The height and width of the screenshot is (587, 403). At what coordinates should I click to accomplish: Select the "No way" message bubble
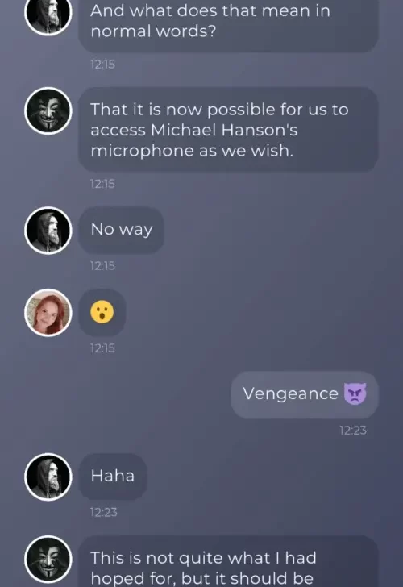point(121,230)
